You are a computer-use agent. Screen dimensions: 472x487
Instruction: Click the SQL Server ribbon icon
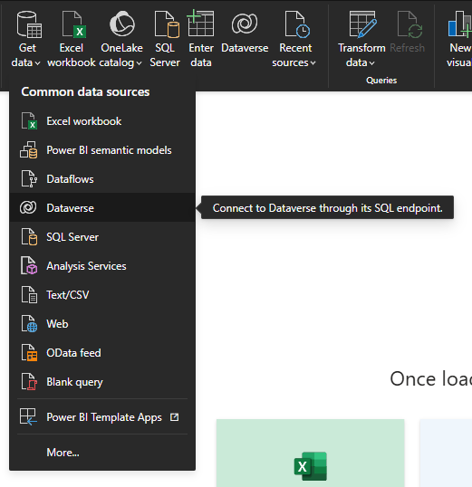(x=167, y=24)
